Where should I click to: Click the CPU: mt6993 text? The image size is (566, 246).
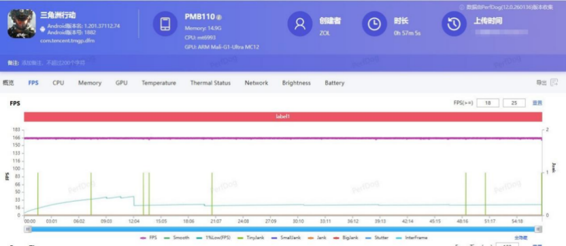coord(201,37)
